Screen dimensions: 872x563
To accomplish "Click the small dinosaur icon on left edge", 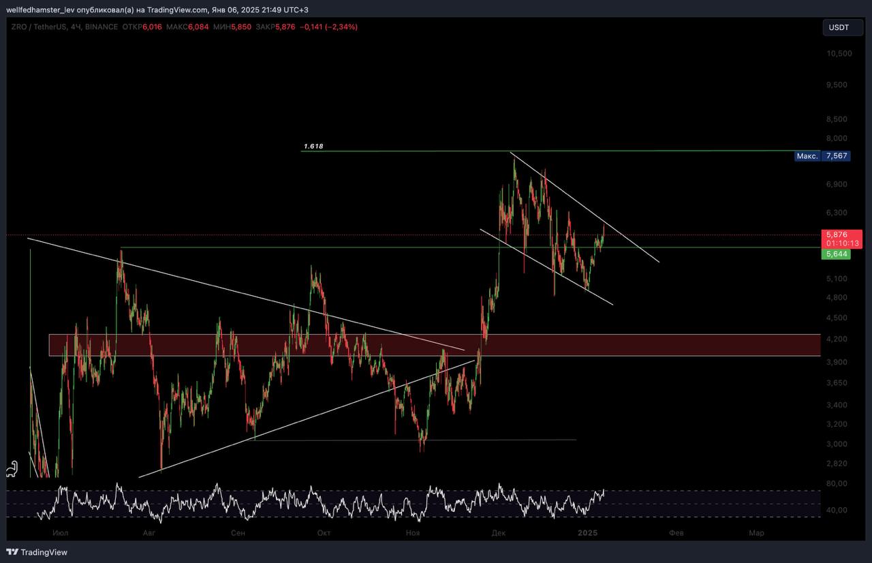I will click(12, 468).
